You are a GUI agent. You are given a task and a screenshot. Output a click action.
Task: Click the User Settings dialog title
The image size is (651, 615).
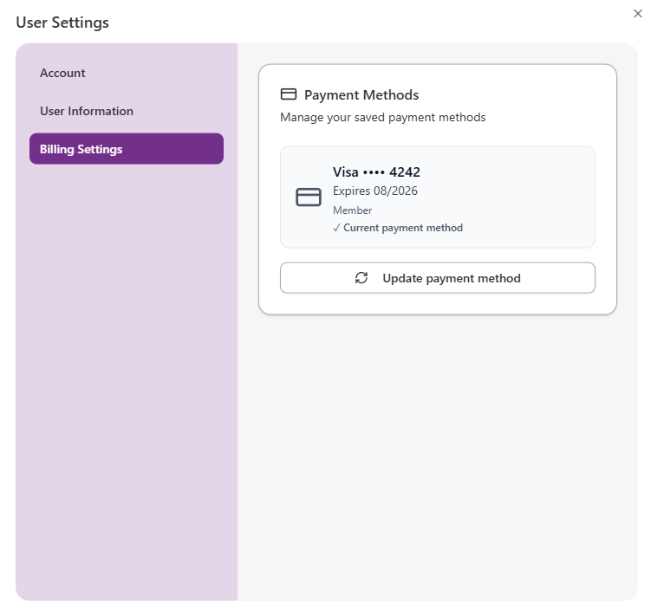pyautogui.click(x=62, y=23)
